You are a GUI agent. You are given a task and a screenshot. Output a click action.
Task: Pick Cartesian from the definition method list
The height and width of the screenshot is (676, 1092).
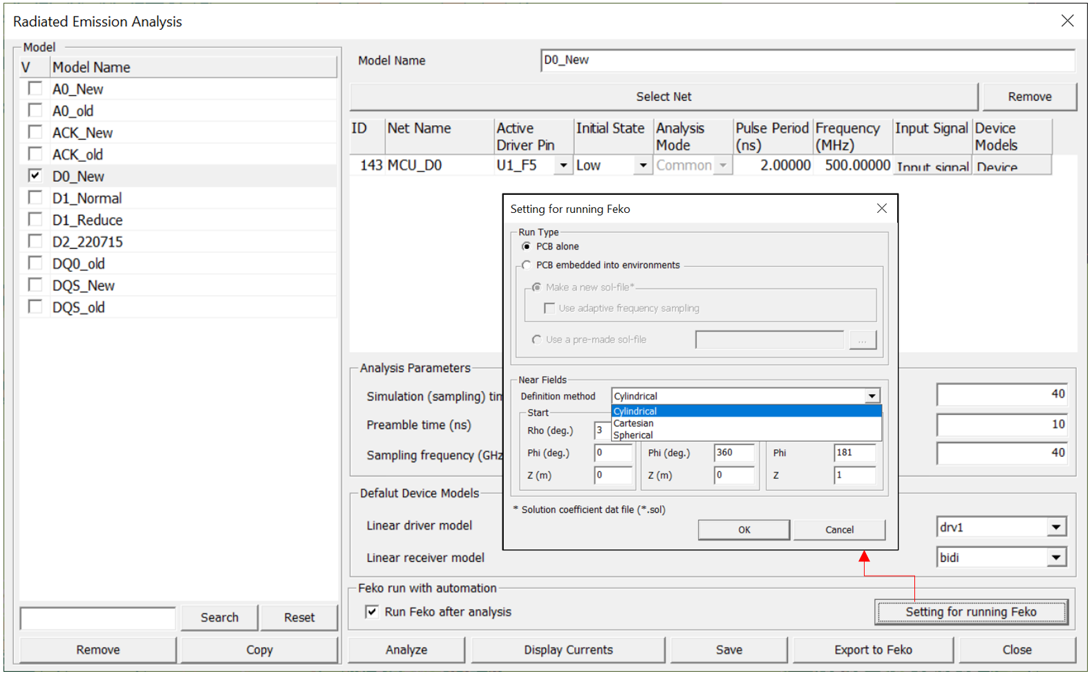point(634,423)
